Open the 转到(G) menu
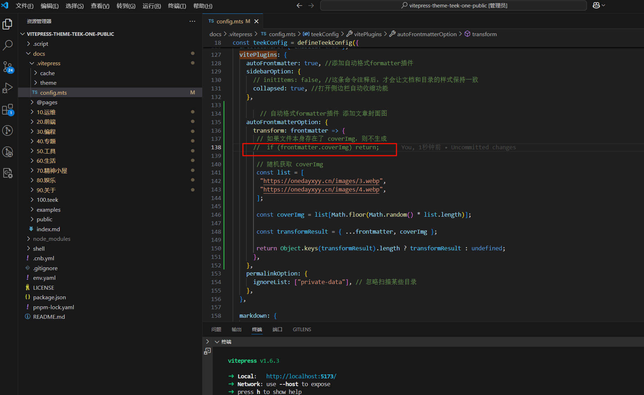The height and width of the screenshot is (395, 644). [126, 6]
